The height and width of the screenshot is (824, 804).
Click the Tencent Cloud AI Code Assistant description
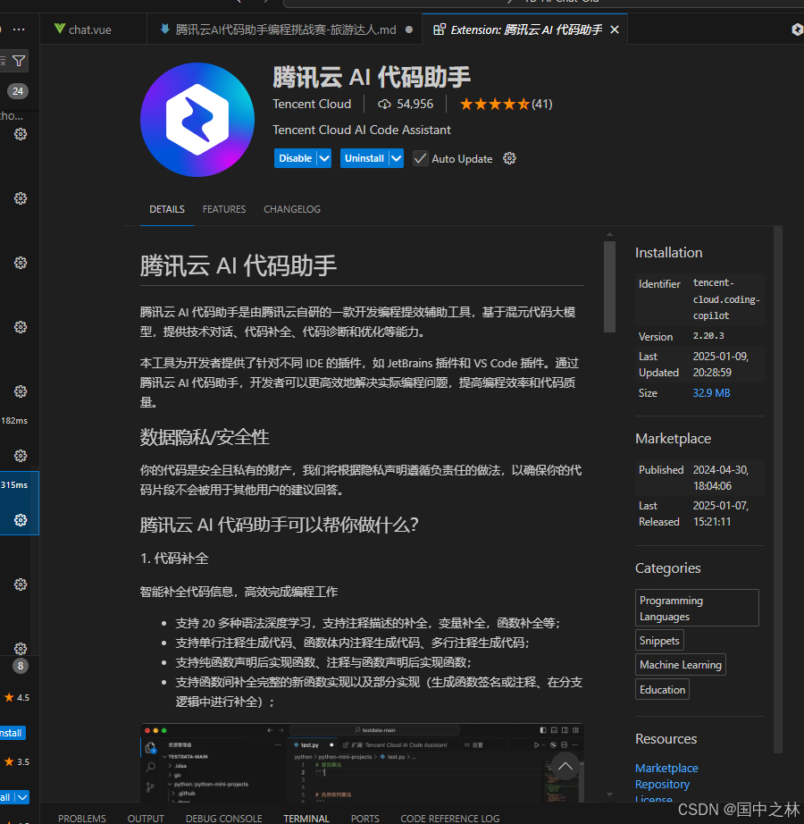[x=361, y=130]
